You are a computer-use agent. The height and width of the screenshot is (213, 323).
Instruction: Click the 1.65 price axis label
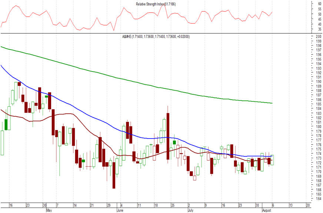(x=319, y=194)
